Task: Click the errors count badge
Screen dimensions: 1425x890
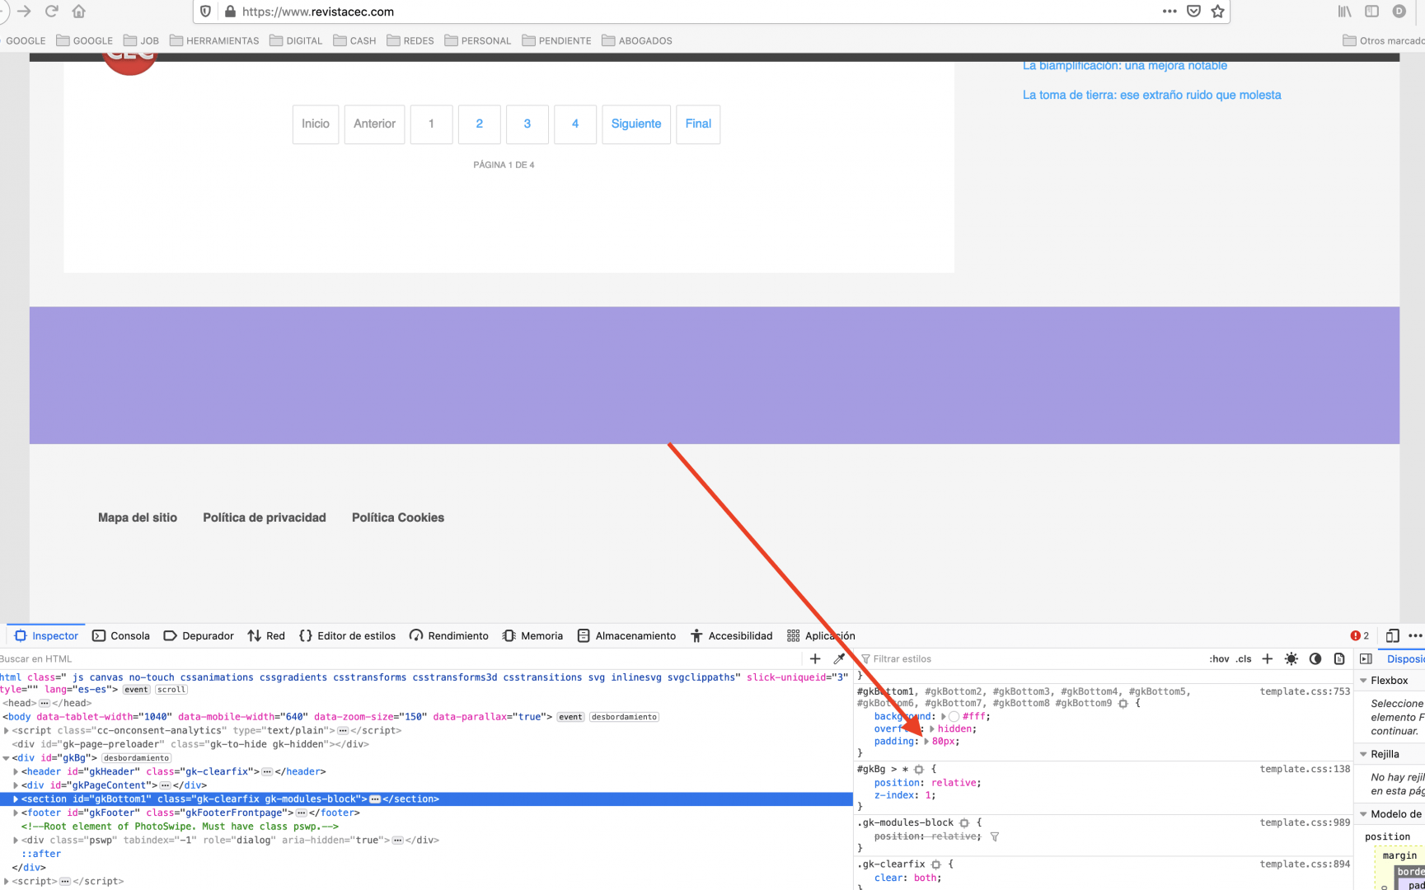Action: tap(1360, 635)
